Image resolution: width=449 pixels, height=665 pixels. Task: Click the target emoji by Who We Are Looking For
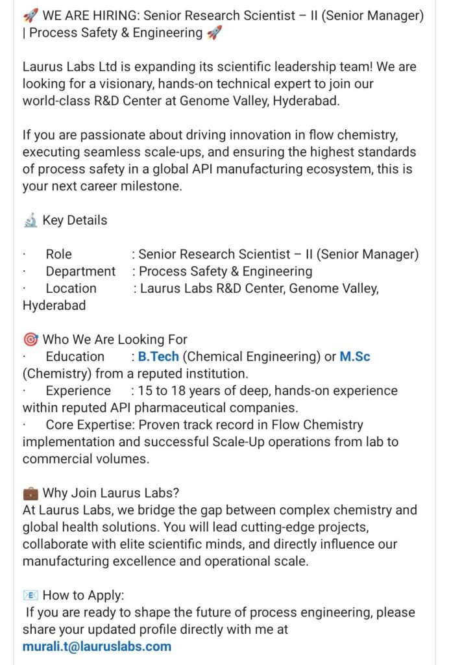(x=30, y=339)
